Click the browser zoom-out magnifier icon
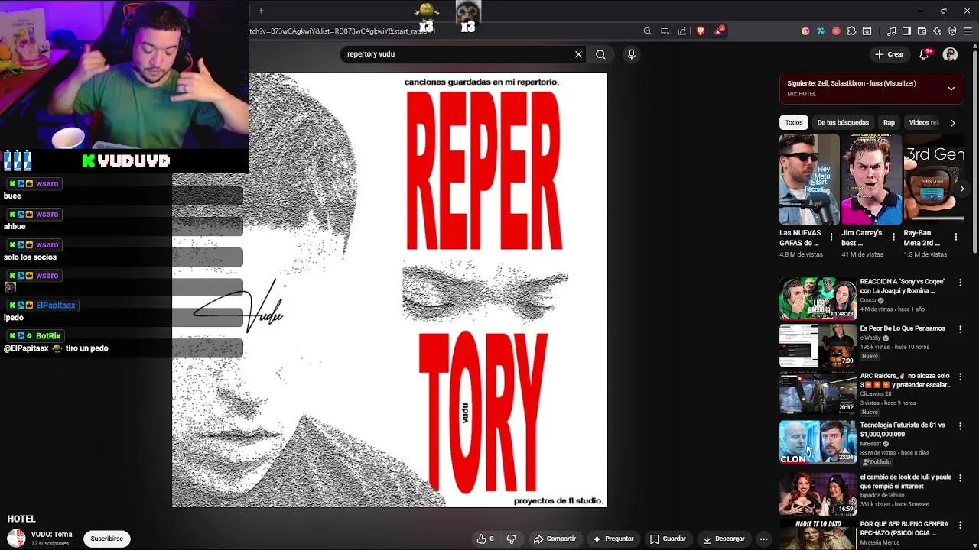This screenshot has height=550, width=979. click(x=647, y=31)
